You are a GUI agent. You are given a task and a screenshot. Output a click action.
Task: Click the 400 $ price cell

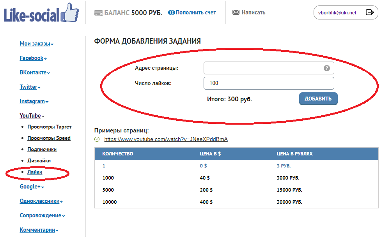pyautogui.click(x=206, y=202)
